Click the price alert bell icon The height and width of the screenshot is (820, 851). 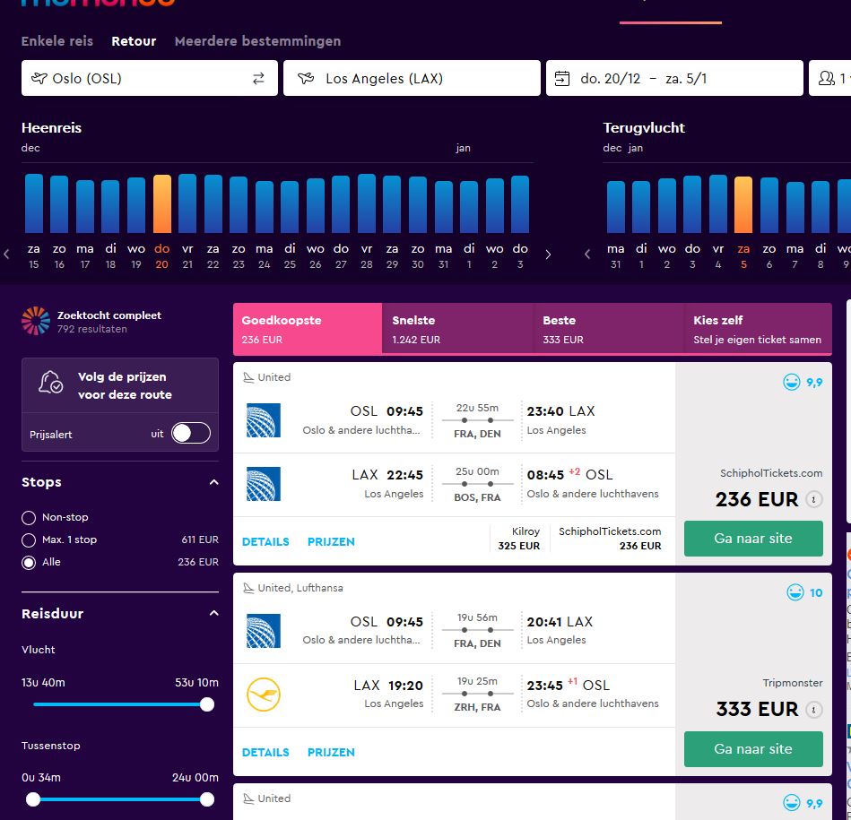click(51, 382)
